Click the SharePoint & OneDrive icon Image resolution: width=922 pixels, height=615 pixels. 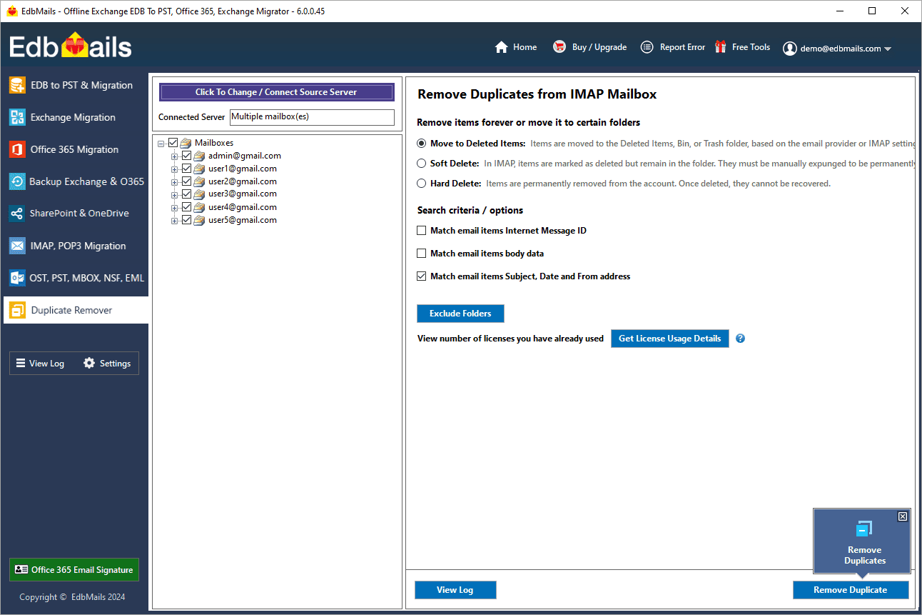17,213
